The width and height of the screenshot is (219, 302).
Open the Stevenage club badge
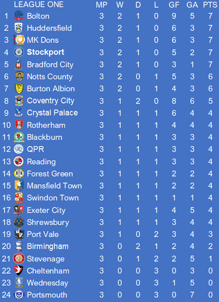click(19, 259)
